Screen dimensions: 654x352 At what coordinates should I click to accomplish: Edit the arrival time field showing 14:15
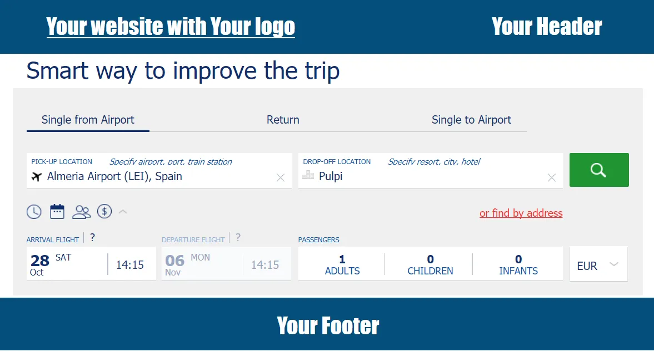[131, 264]
